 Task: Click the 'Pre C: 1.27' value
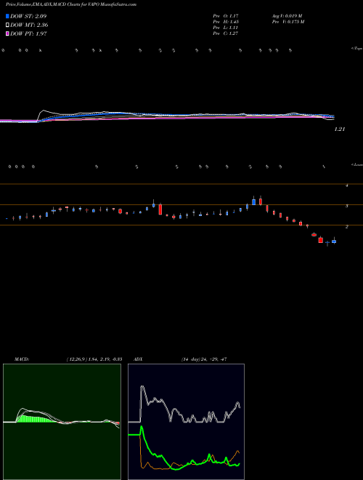click(226, 33)
